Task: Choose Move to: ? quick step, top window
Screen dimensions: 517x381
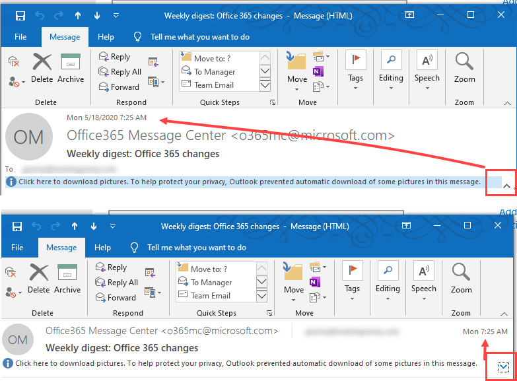Action: pyautogui.click(x=220, y=58)
